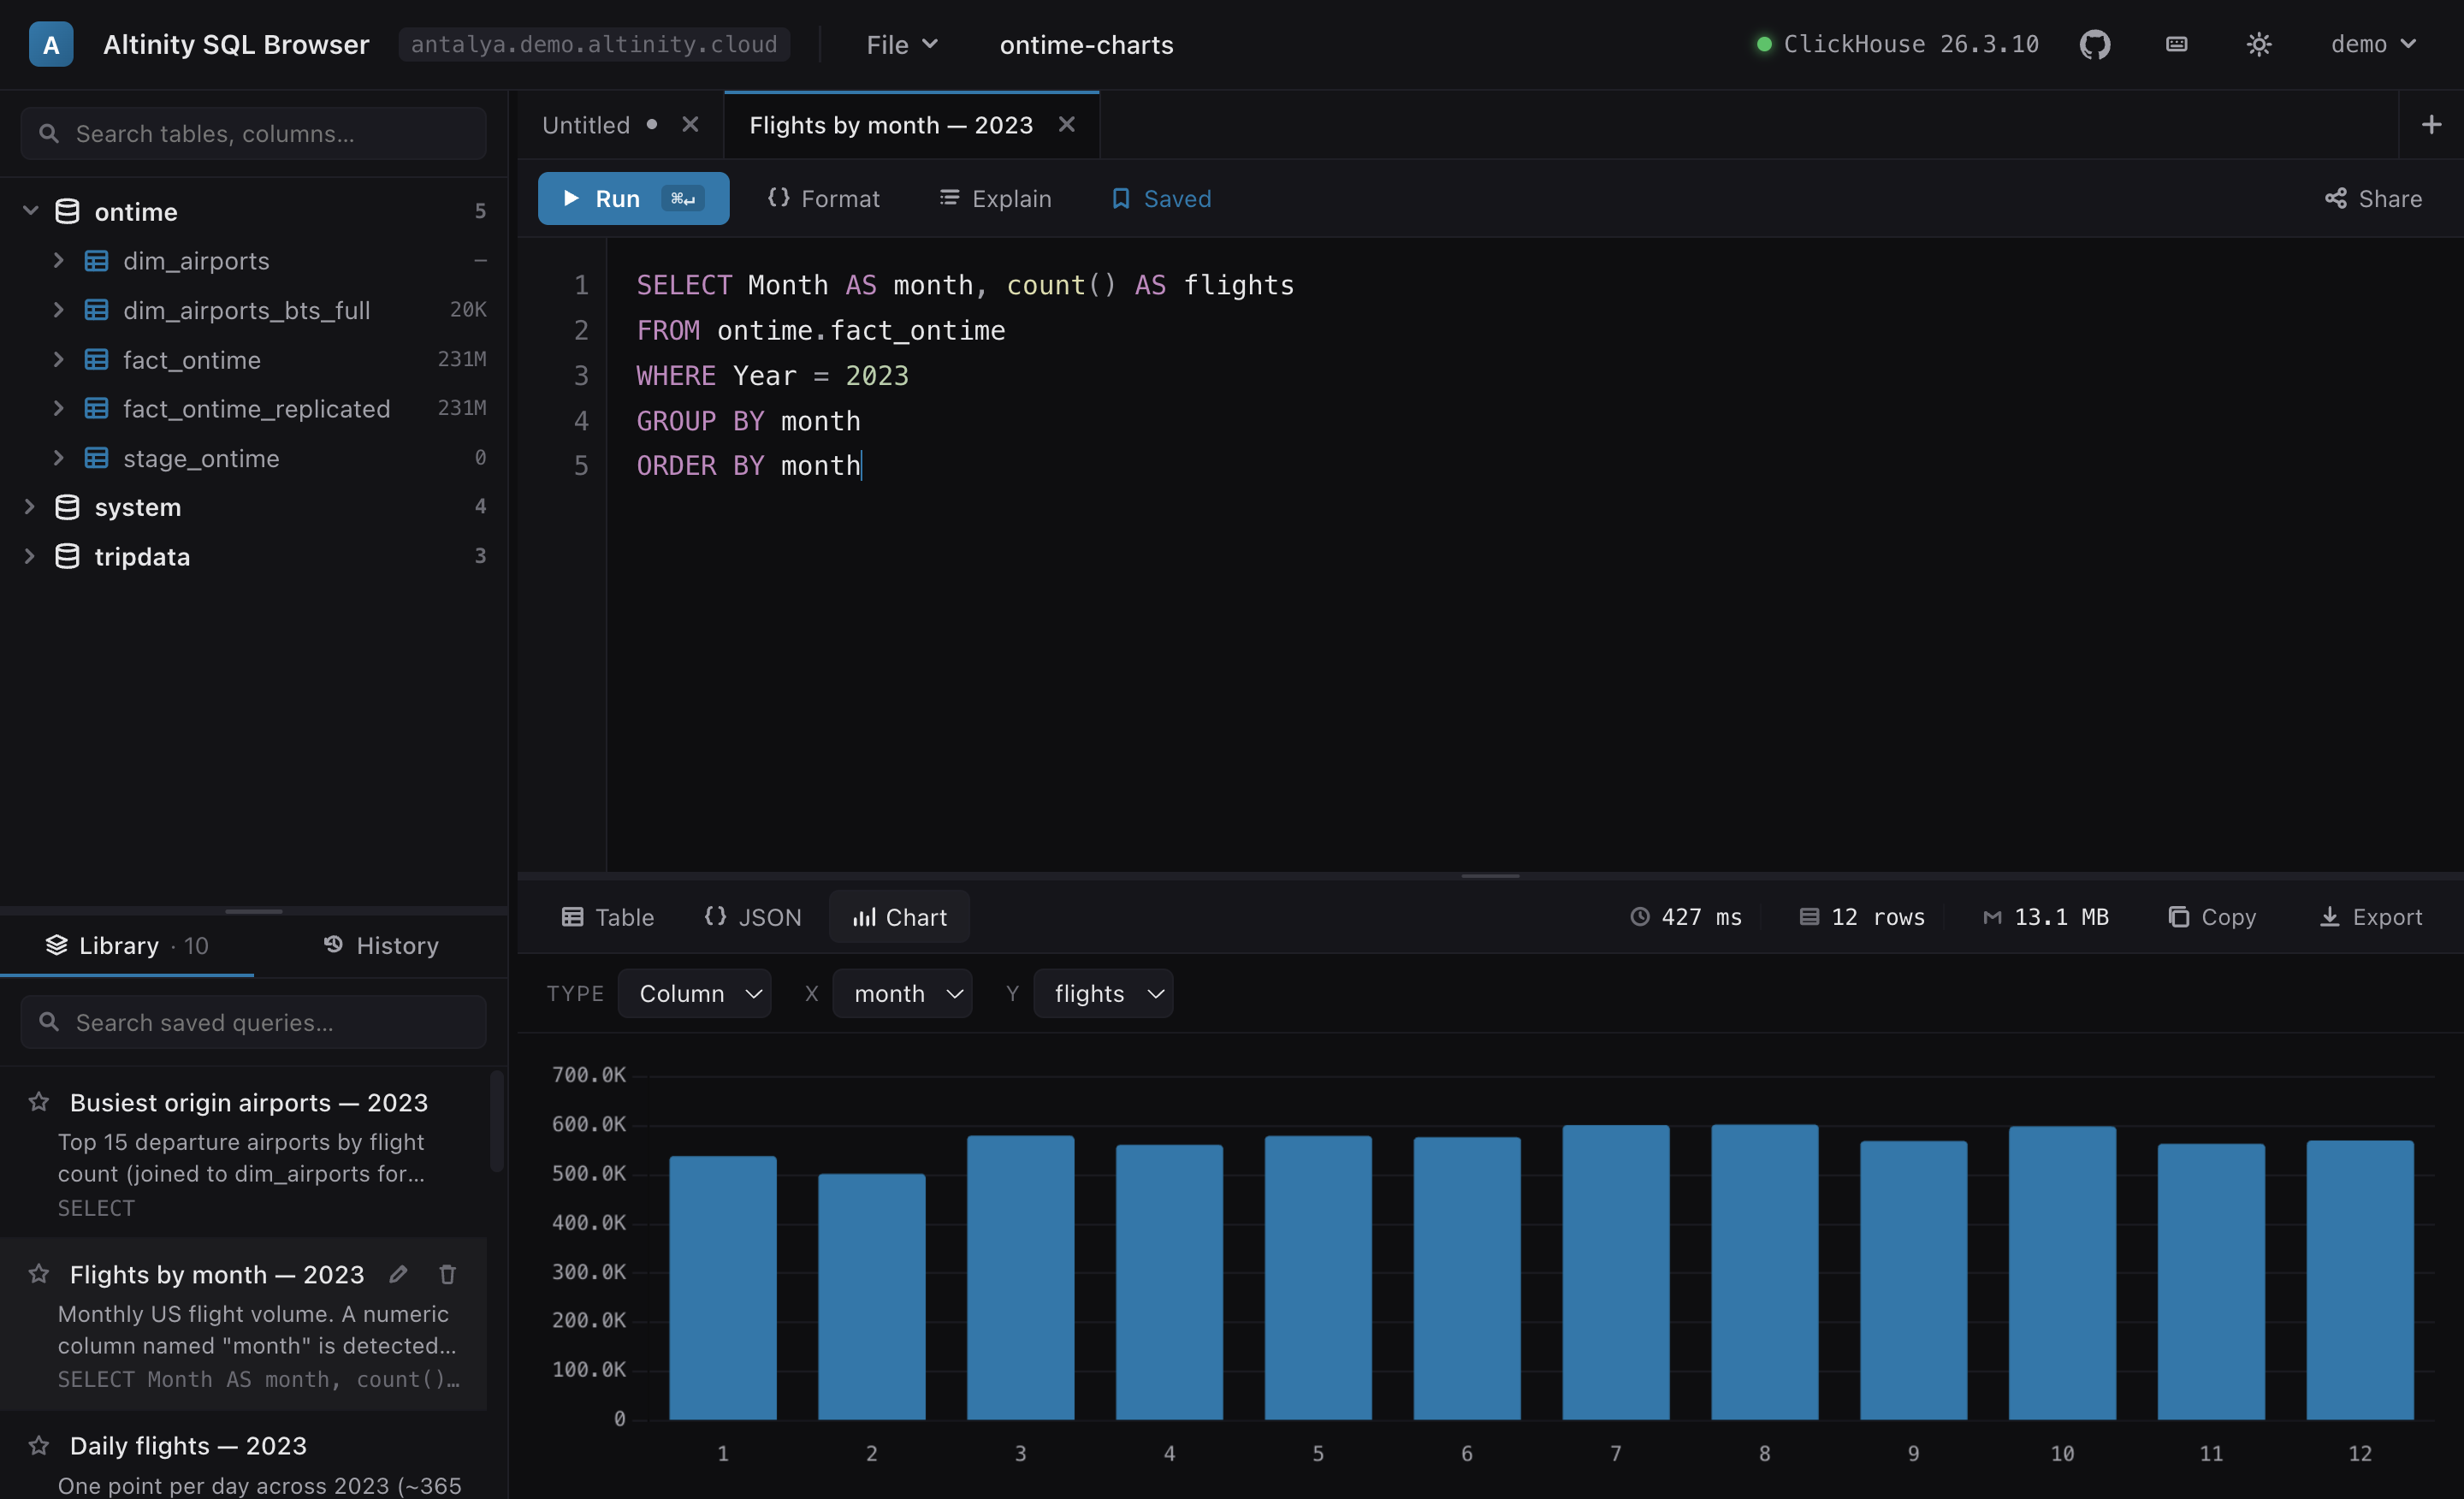Export the query results
Viewport: 2464px width, 1499px height.
(x=2370, y=917)
